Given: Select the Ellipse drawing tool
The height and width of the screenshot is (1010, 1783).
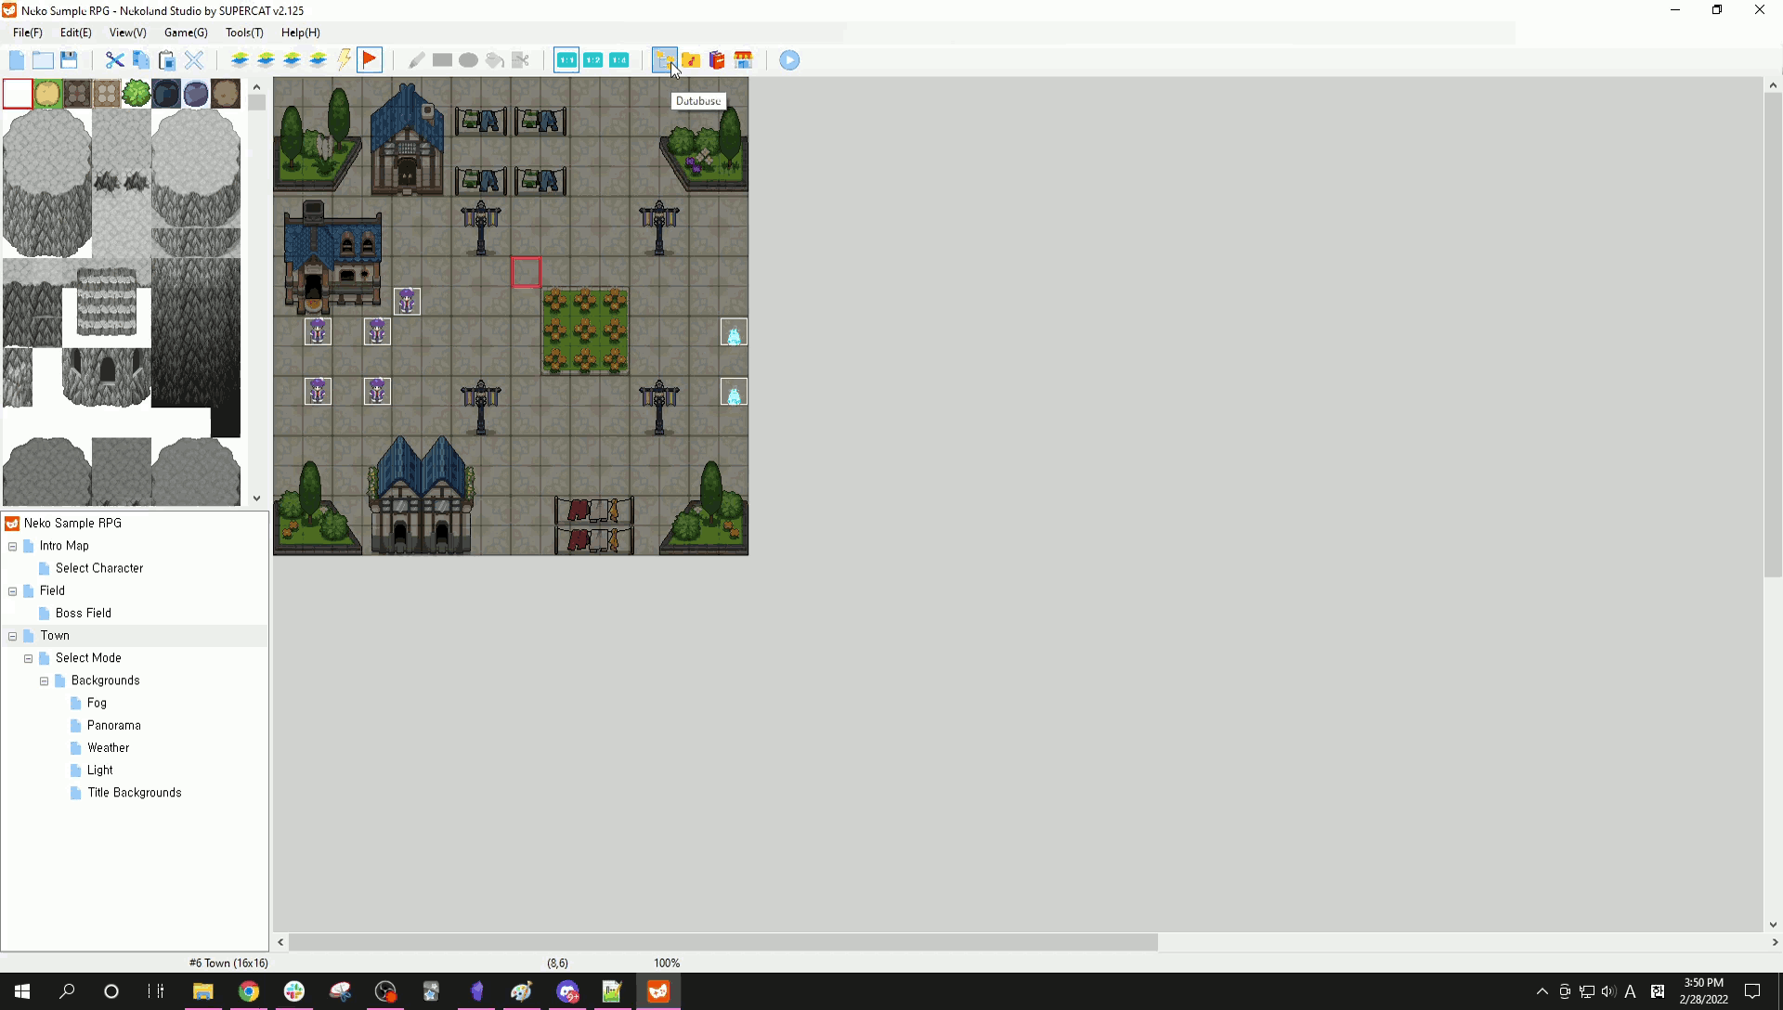Looking at the screenshot, I should click(468, 60).
